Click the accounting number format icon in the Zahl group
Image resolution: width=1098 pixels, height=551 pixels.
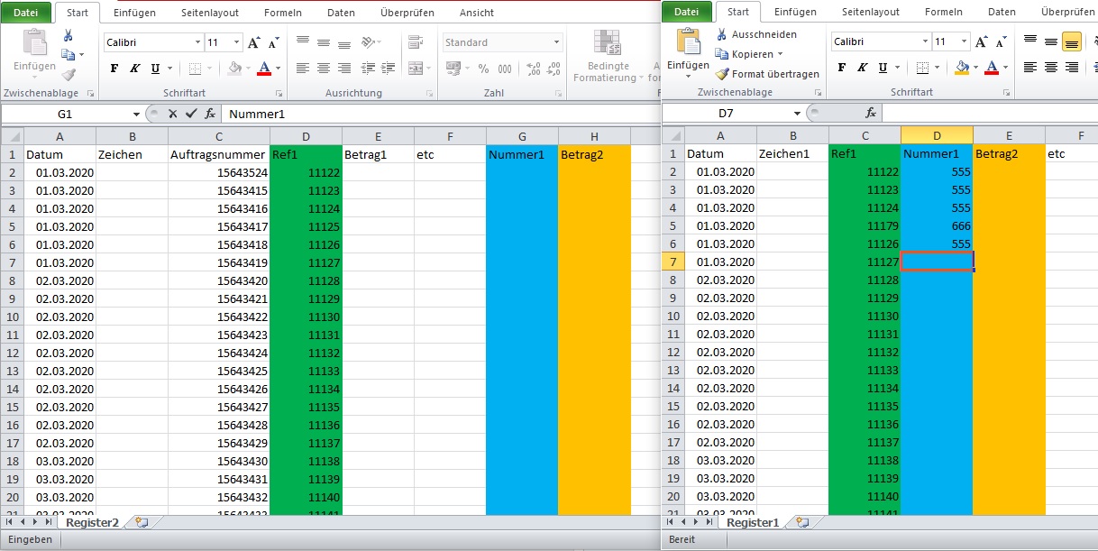pyautogui.click(x=453, y=69)
